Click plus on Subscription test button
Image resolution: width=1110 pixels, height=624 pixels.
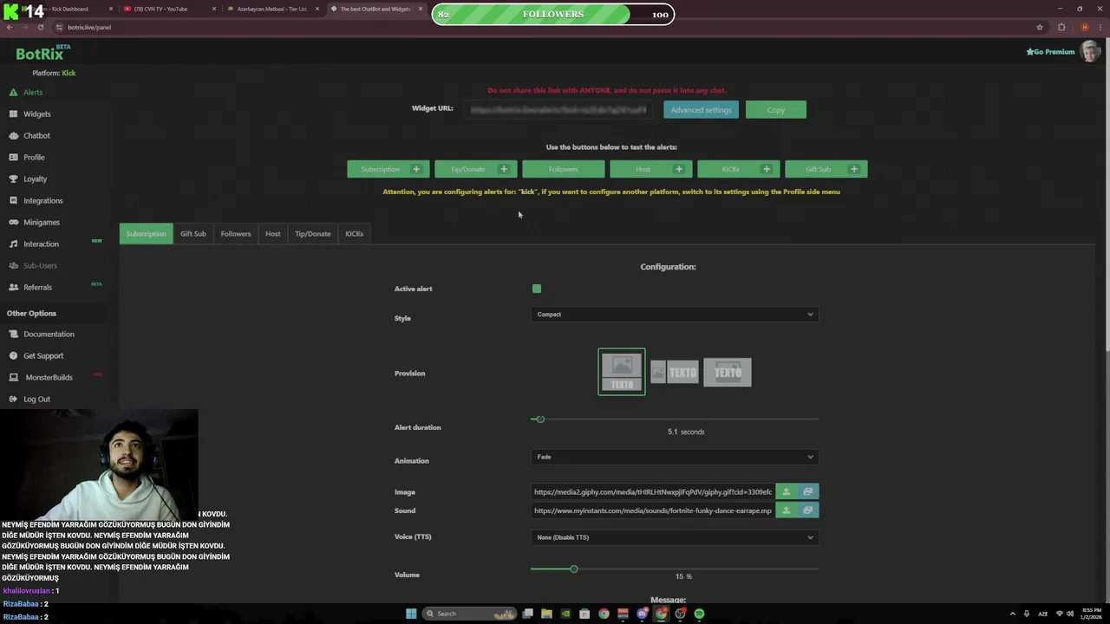(x=416, y=169)
